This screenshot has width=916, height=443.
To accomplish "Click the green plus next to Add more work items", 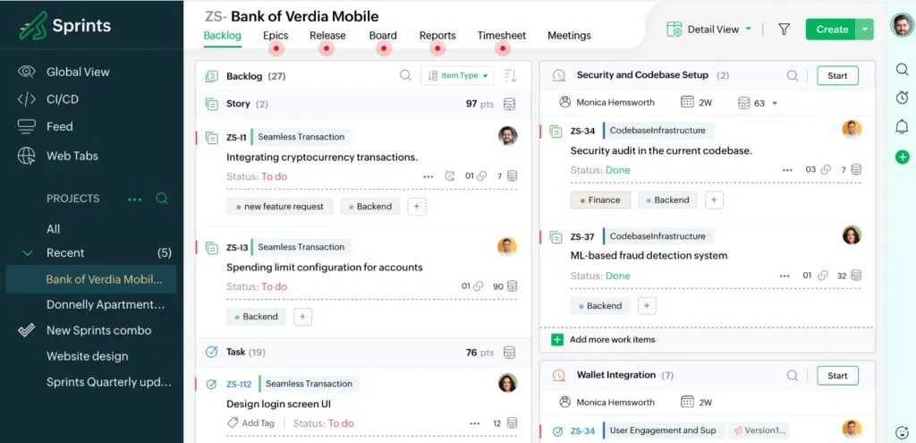I will (557, 340).
